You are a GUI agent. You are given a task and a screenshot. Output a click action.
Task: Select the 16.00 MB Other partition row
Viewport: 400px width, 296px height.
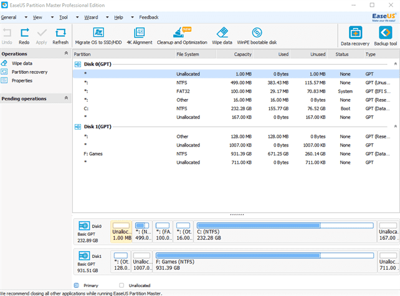click(236, 100)
